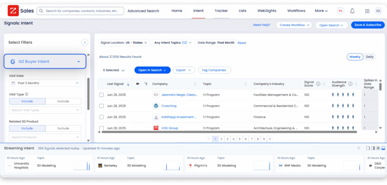Tick the Coaching row checkbox
The image size is (387, 185).
click(x=101, y=106)
